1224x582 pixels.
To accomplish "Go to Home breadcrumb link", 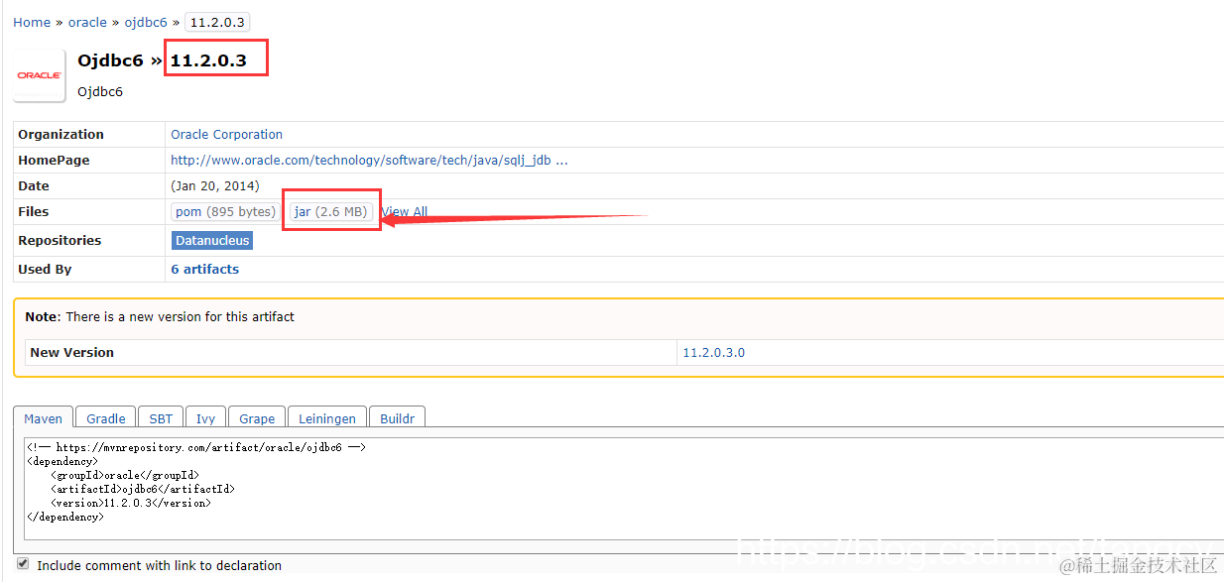I will pyautogui.click(x=32, y=22).
